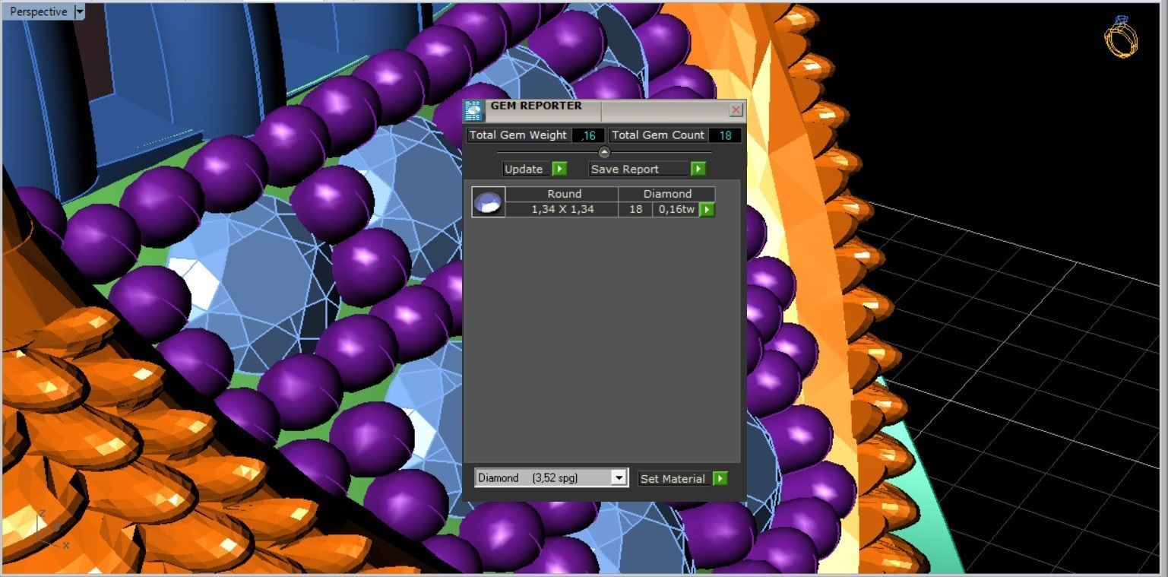Viewport: 1168px width, 577px height.
Task: Click the Round column header
Action: pos(562,194)
